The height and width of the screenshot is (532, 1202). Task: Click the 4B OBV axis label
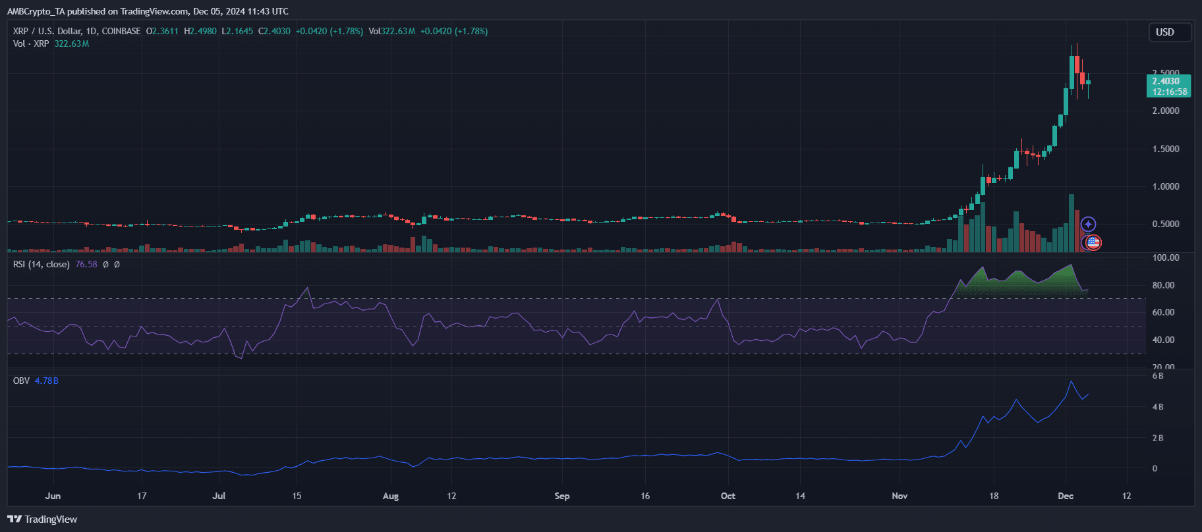tap(1158, 407)
